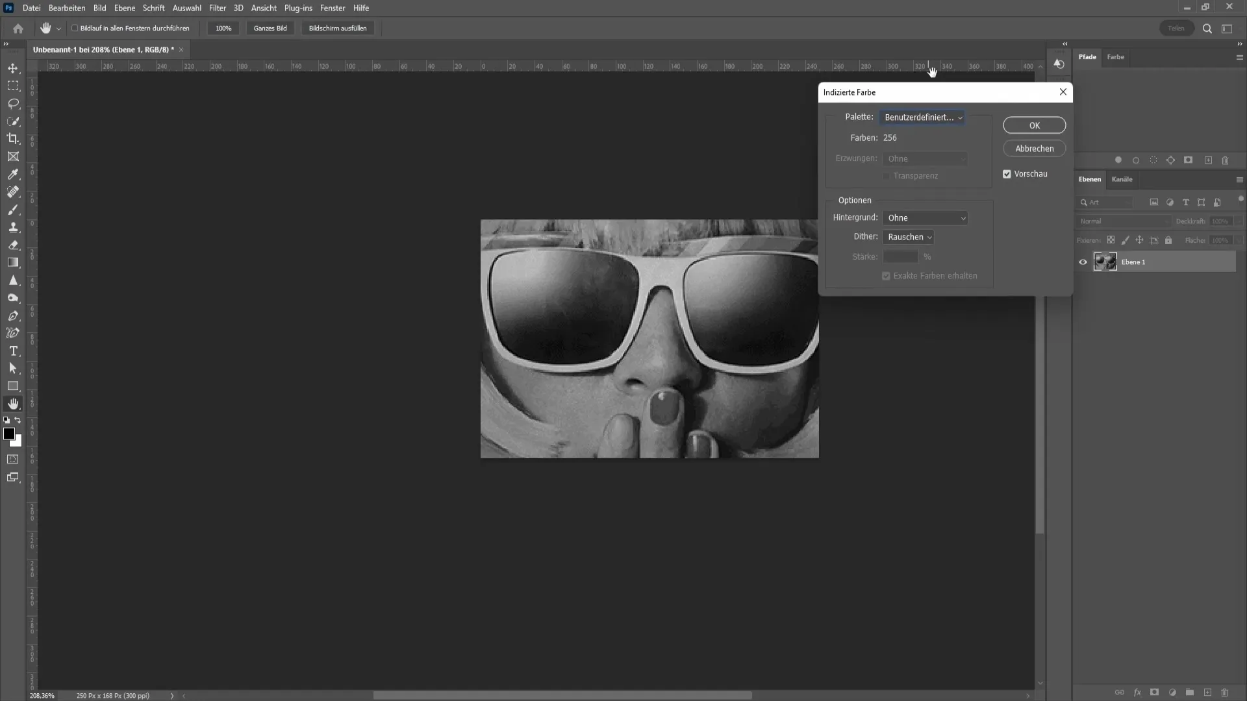Image resolution: width=1247 pixels, height=701 pixels.
Task: Click the delete layer trash icon
Action: coord(1225,693)
